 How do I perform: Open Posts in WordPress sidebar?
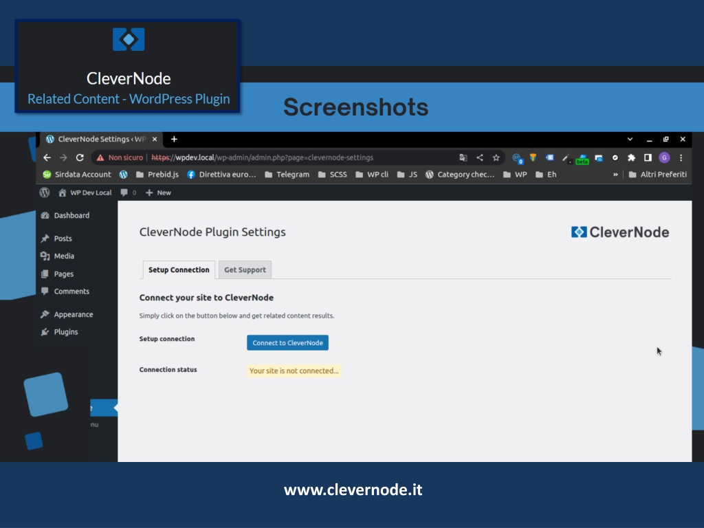point(56,239)
